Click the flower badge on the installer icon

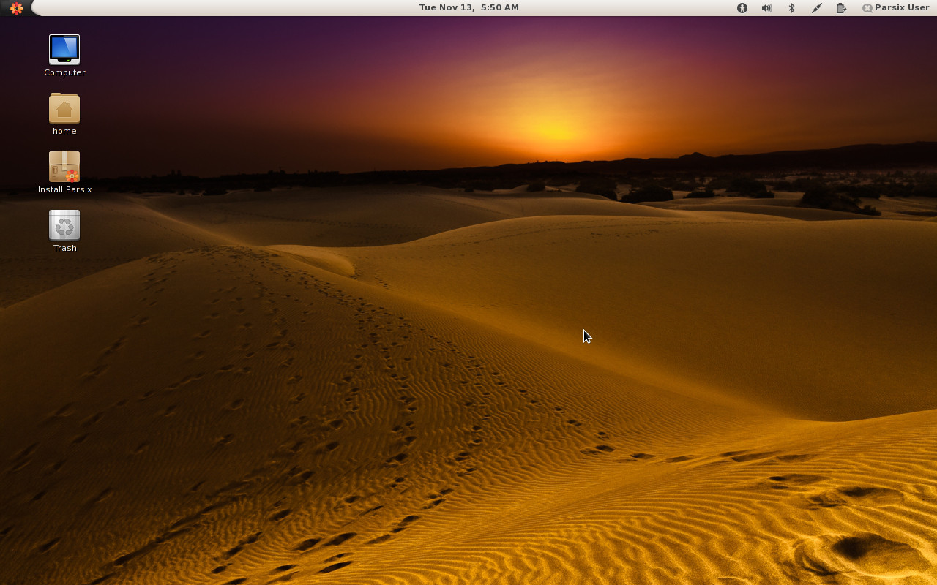72,175
